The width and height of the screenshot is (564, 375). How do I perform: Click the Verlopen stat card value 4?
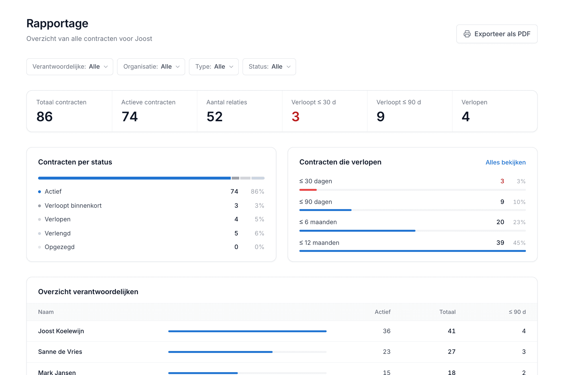[466, 116]
